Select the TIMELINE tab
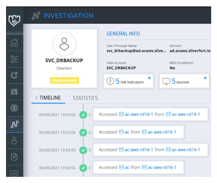Image resolution: width=217 pixels, height=183 pixels. 50,98
